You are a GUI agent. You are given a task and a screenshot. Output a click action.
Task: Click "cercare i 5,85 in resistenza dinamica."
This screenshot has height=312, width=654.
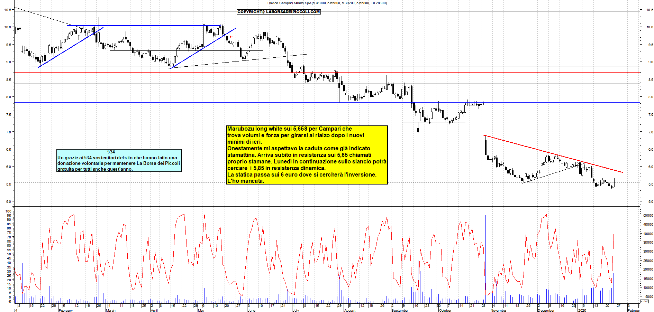click(x=276, y=168)
